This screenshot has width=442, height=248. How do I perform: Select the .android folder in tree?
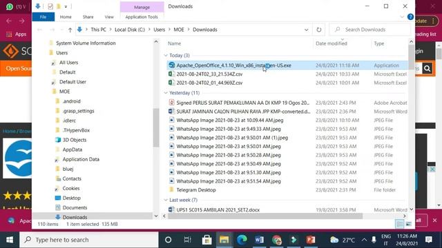pyautogui.click(x=71, y=101)
